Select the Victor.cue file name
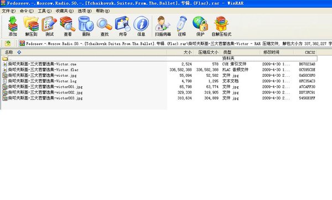 click(x=42, y=64)
